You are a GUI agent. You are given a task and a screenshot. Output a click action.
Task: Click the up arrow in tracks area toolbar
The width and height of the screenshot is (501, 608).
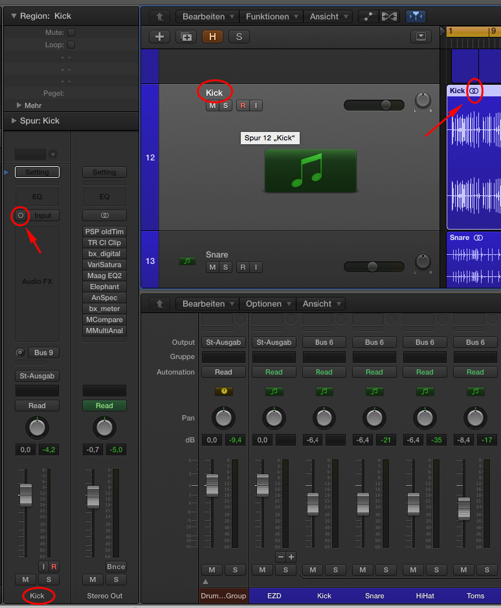[160, 16]
